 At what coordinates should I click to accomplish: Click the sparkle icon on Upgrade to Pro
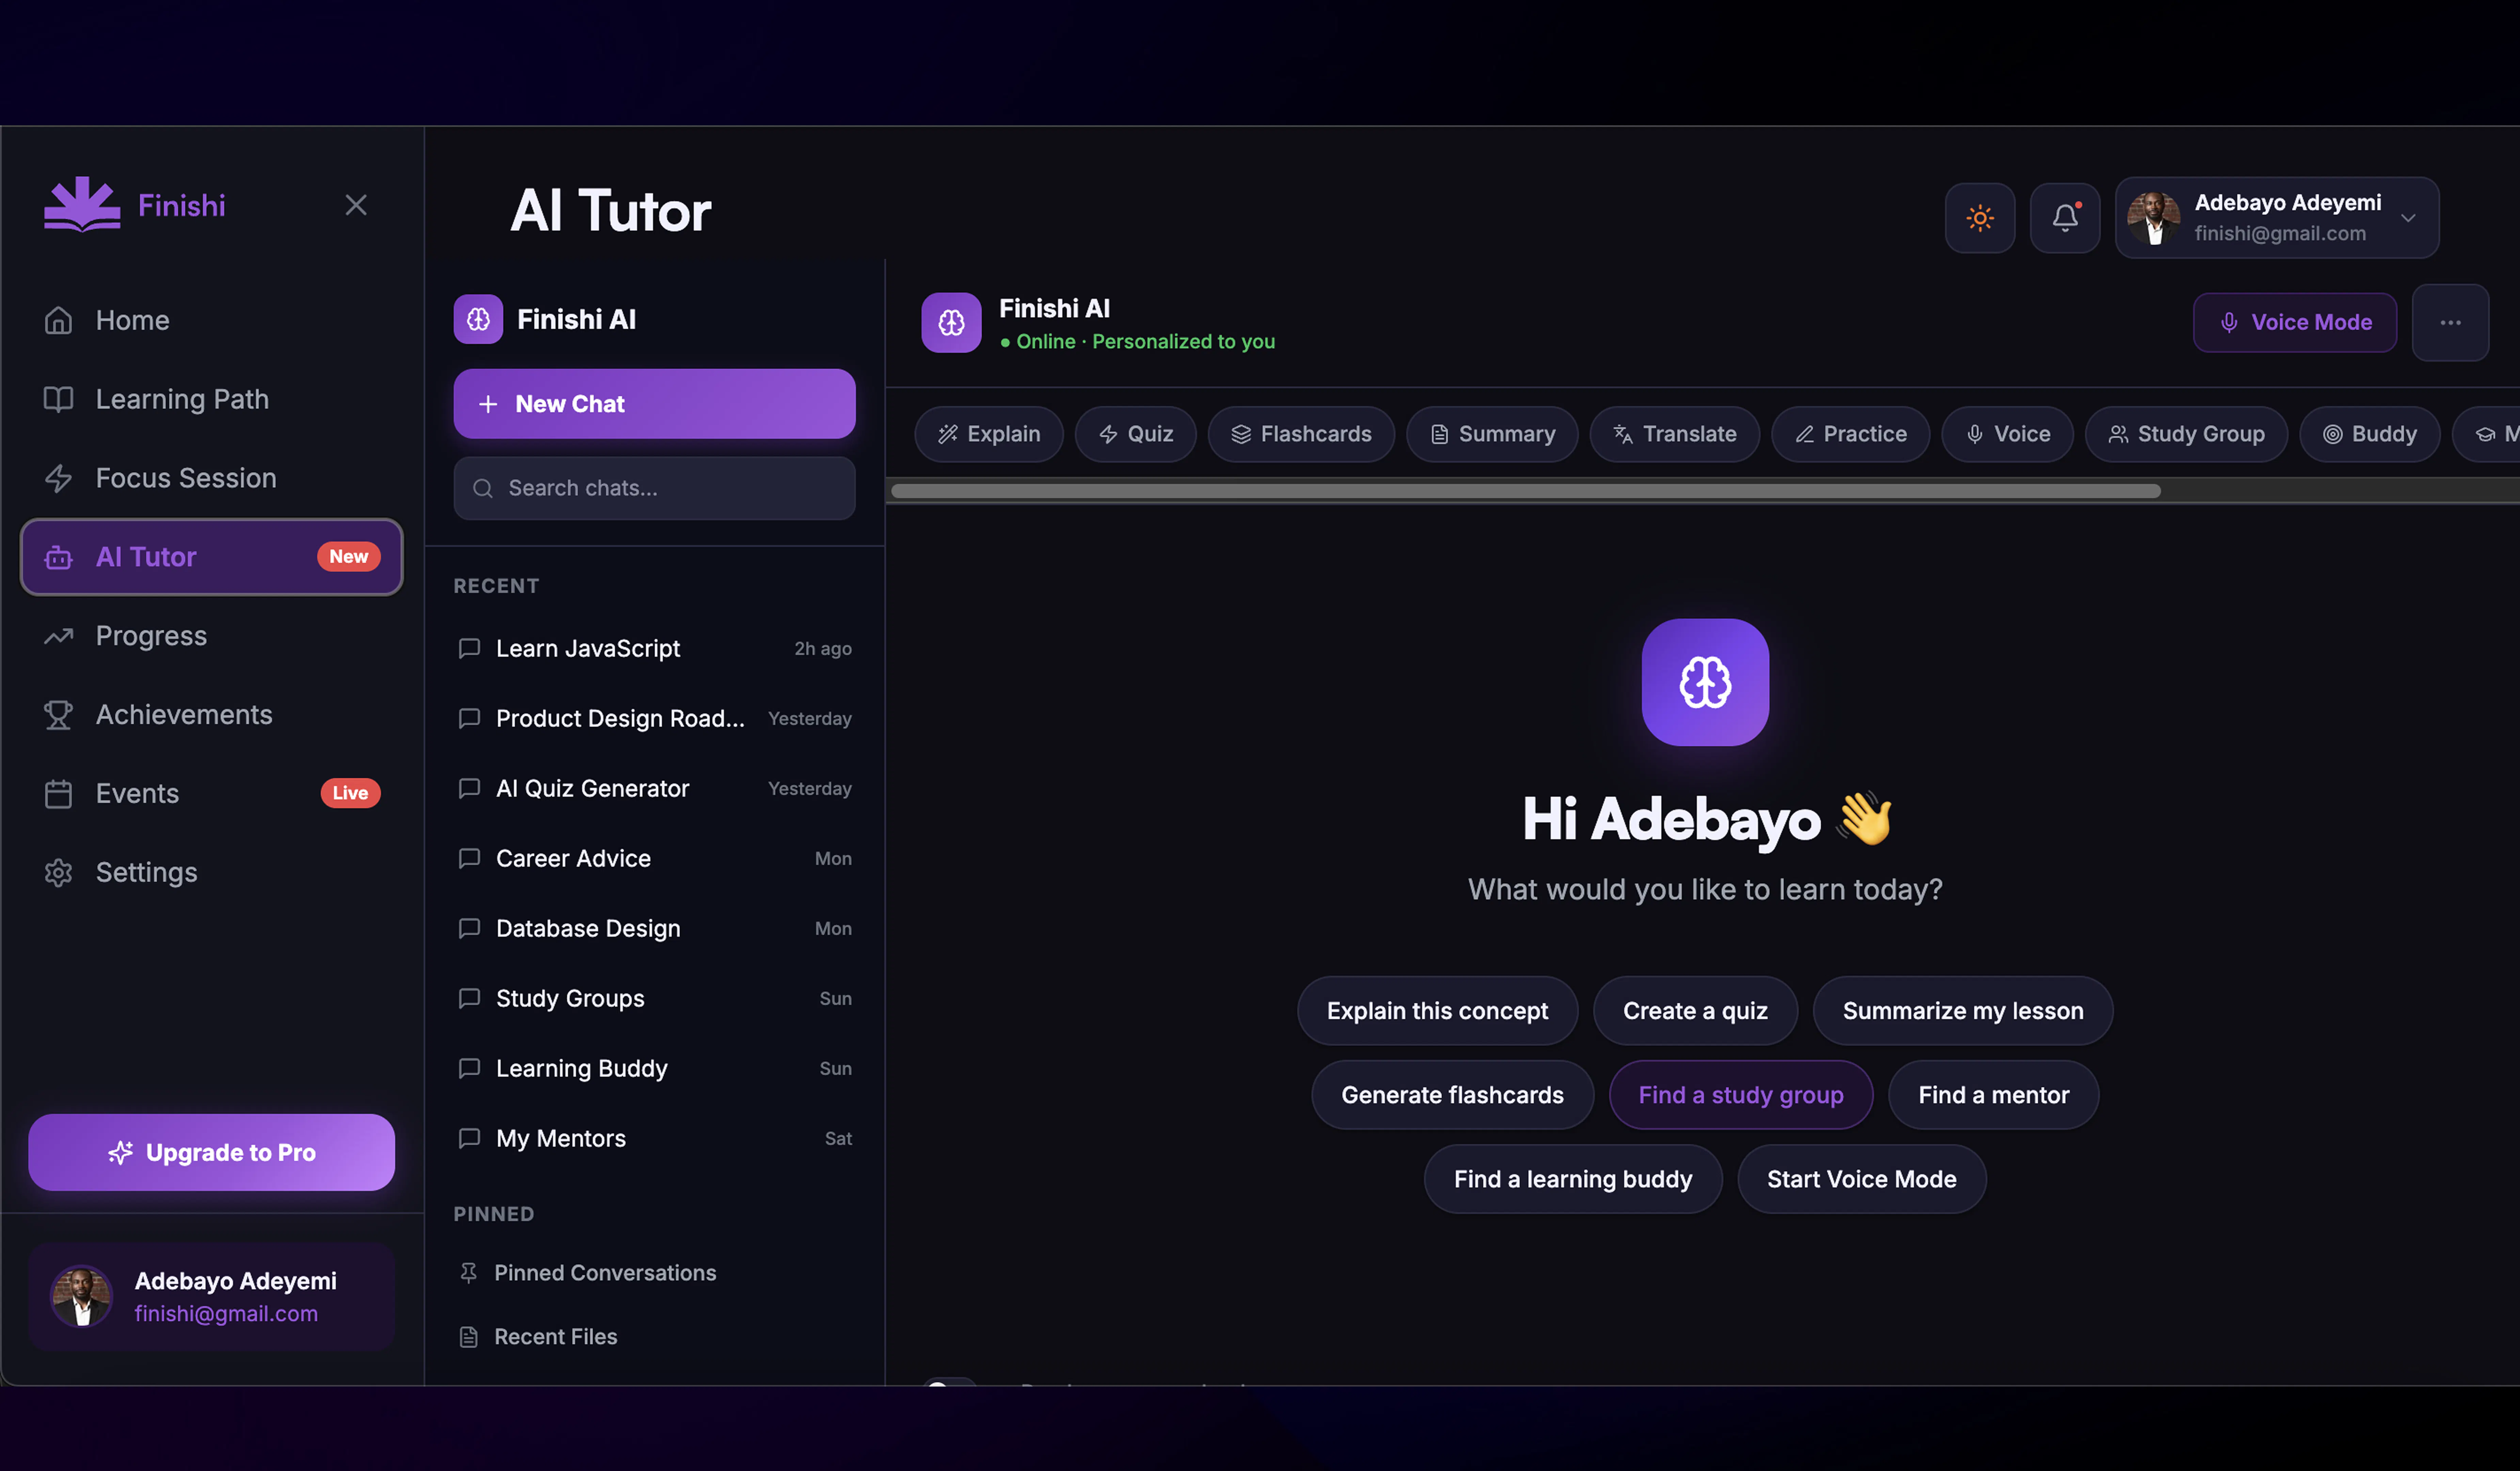pyautogui.click(x=120, y=1153)
